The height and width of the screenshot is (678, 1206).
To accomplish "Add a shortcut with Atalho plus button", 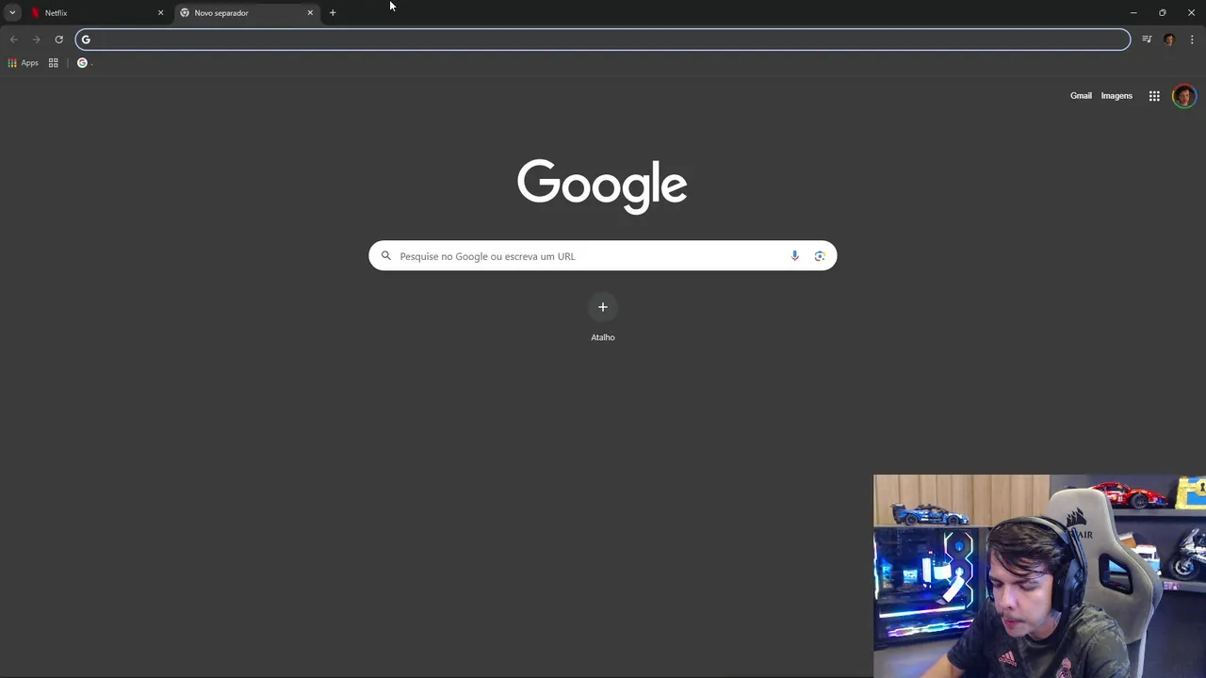I will point(603,307).
